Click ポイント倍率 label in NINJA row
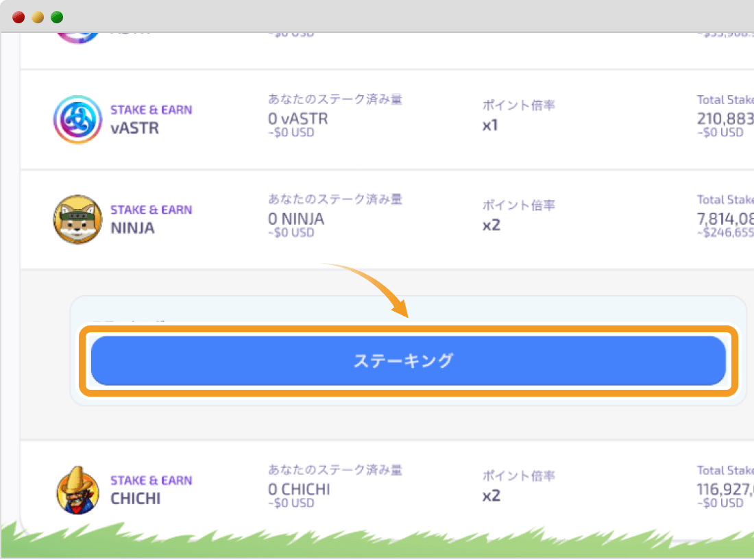 pos(519,206)
